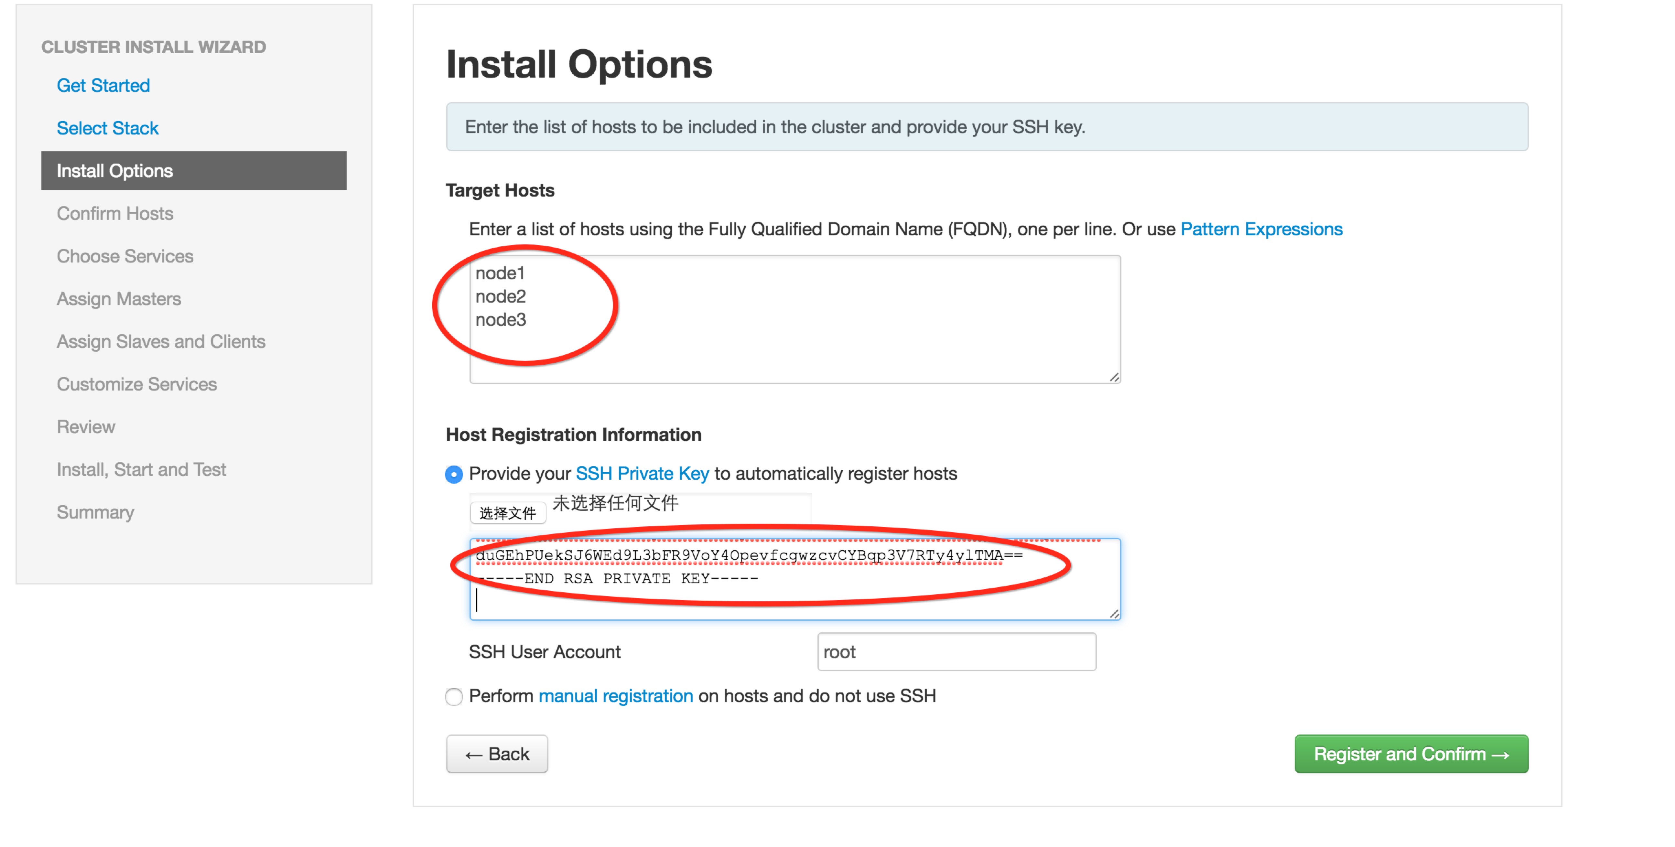Image resolution: width=1675 pixels, height=847 pixels.
Task: Click the Summary wizard step
Action: (x=96, y=512)
